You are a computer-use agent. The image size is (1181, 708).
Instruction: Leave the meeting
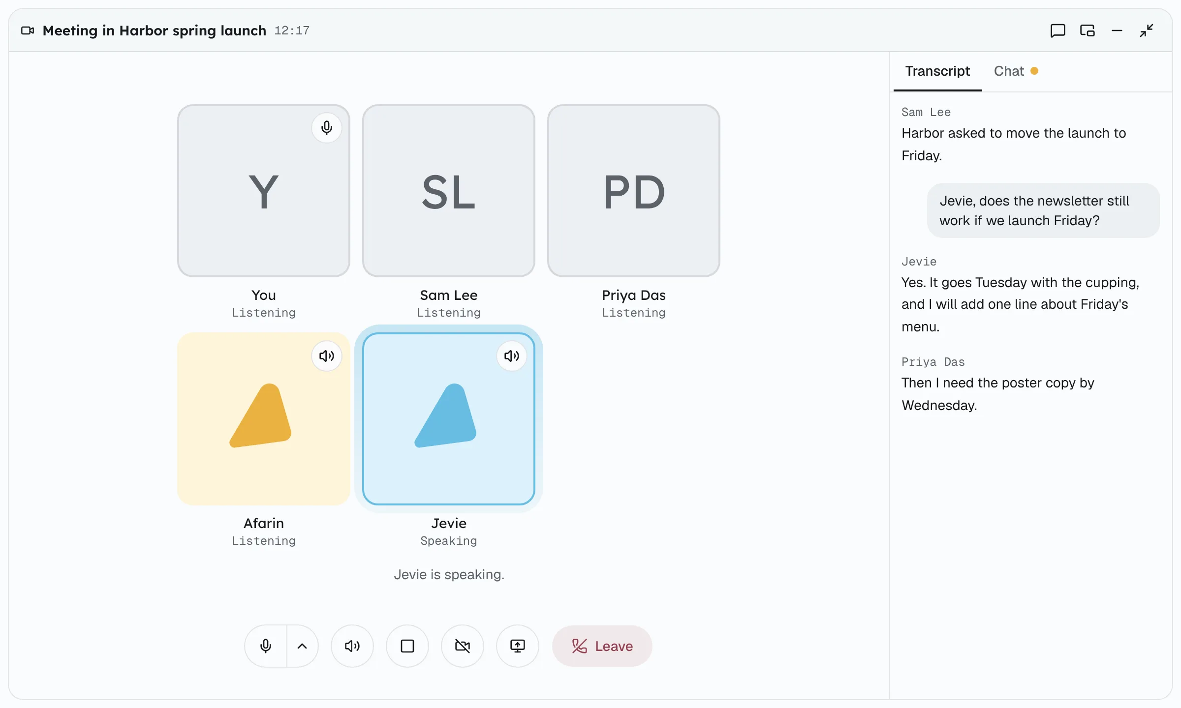602,646
